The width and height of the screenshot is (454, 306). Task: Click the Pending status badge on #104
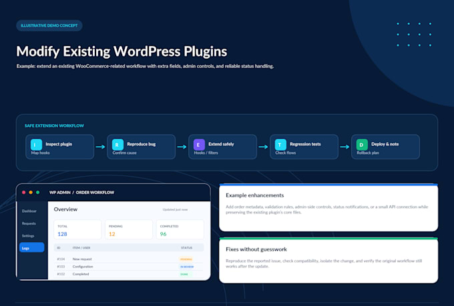click(186, 259)
